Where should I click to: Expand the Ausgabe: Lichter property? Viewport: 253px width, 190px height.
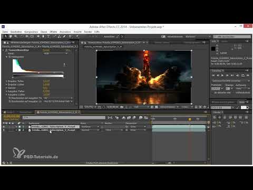[6, 94]
